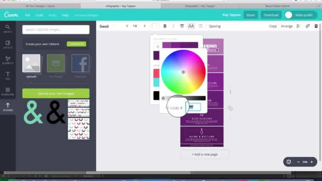
Task: Open the Layouts panel icon
Action: point(8,45)
